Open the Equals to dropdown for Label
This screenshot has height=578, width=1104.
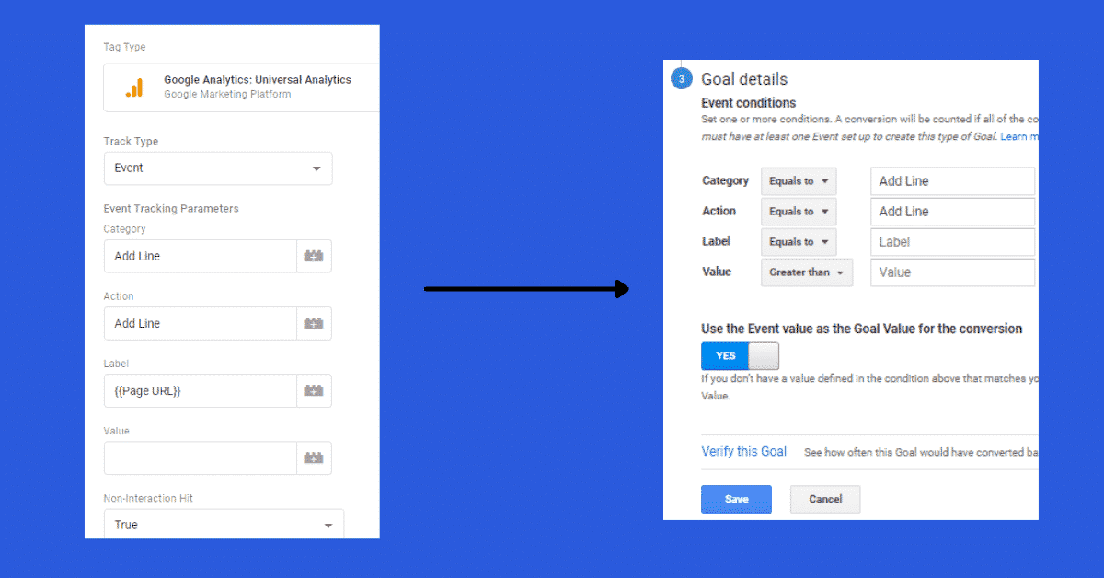[x=798, y=241]
